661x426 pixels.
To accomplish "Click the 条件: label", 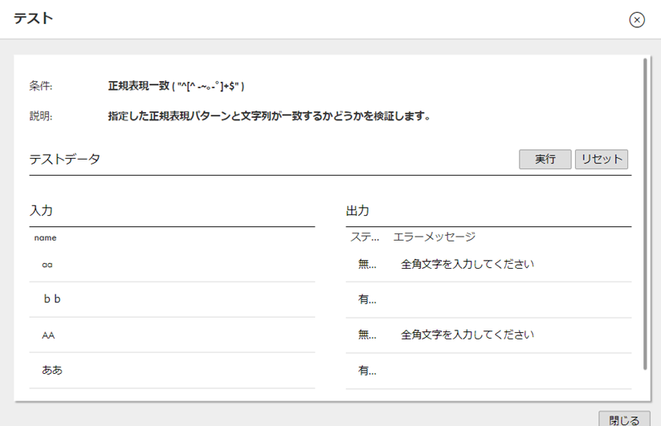I will point(41,86).
